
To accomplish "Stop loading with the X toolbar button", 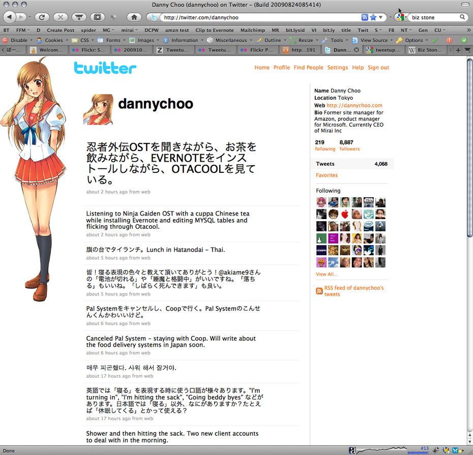I will pyautogui.click(x=61, y=17).
